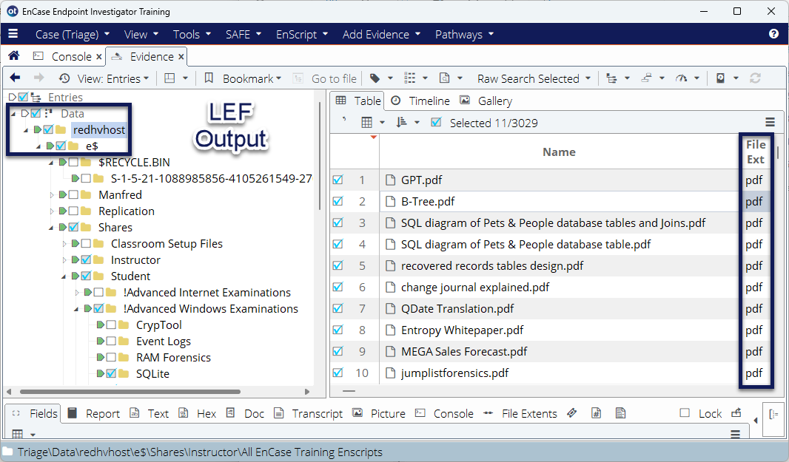Expand the Manfred tree node

point(51,194)
